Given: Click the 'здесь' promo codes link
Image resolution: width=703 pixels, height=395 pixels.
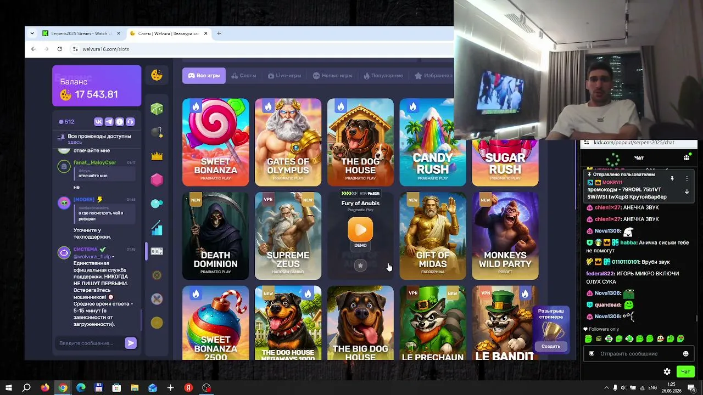Looking at the screenshot, I should 75,142.
